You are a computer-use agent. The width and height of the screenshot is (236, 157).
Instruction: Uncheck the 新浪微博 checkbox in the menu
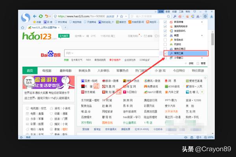tap(166, 22)
